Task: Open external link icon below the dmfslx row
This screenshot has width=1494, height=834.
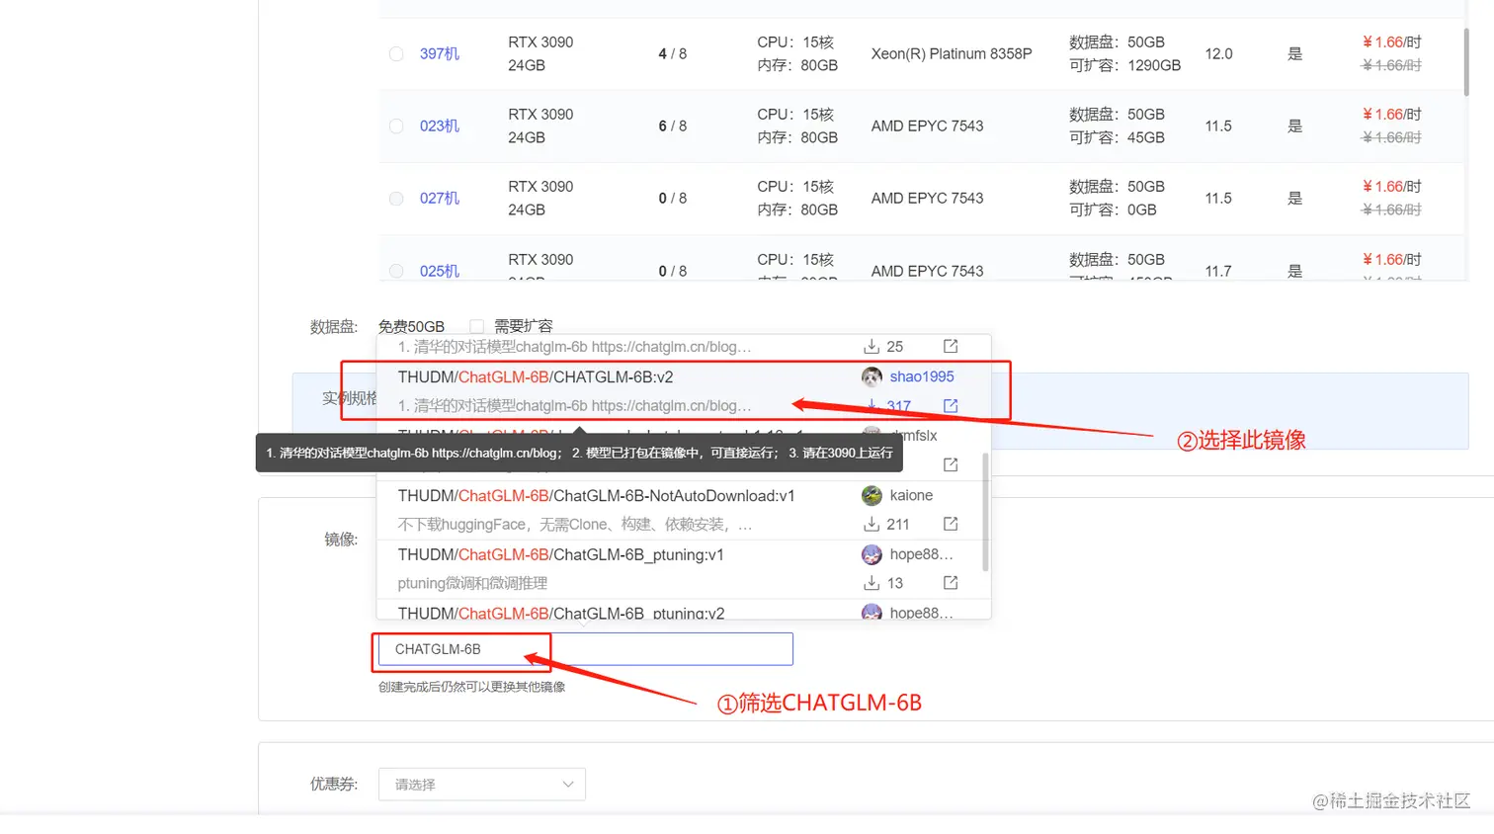Action: [x=951, y=464]
